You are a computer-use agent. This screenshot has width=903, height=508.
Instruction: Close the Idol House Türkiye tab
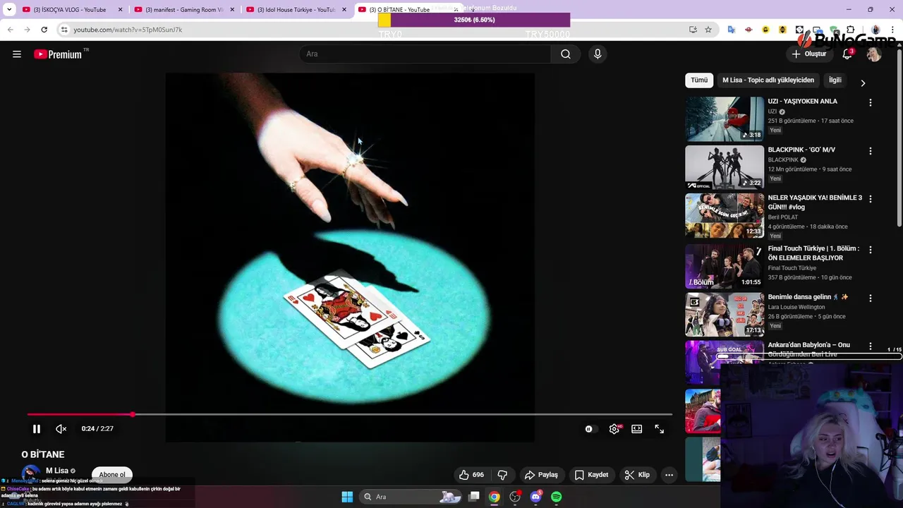[x=344, y=10]
